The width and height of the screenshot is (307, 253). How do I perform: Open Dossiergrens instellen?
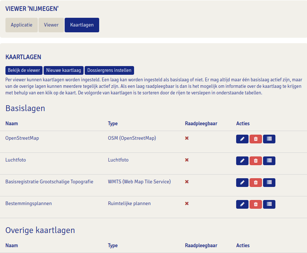click(109, 70)
